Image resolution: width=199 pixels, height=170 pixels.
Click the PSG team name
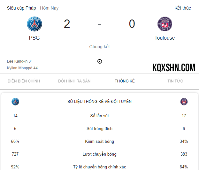point(34,38)
